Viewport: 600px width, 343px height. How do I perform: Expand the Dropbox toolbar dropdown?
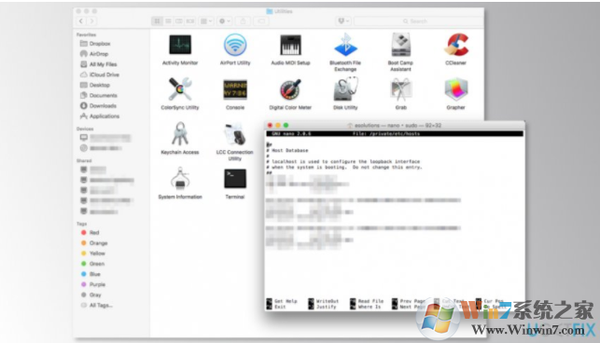pyautogui.click(x=343, y=21)
